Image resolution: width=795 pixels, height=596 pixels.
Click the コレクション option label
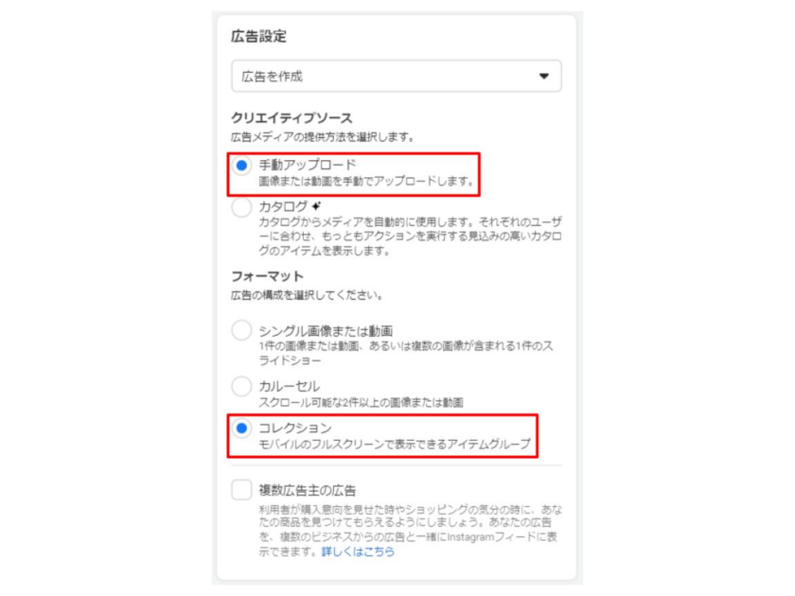point(295,428)
